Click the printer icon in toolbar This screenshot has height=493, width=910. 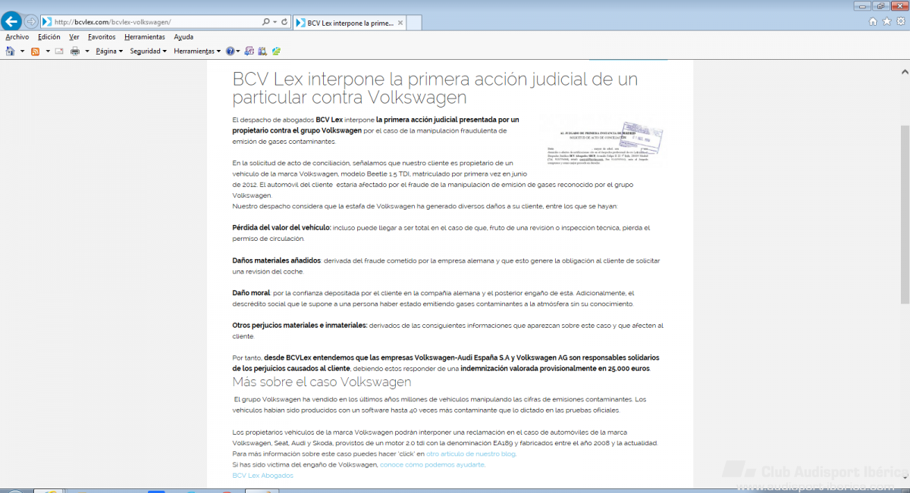pyautogui.click(x=75, y=51)
